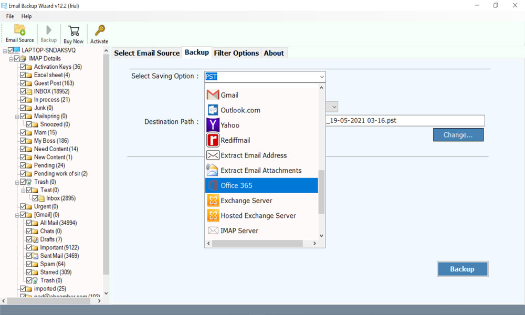Pick the Hosted Exchange Server icon
The height and width of the screenshot is (315, 525).
pyautogui.click(x=213, y=216)
